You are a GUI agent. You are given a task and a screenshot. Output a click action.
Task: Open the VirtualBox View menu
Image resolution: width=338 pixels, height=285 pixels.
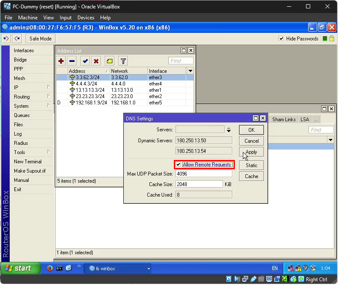(48, 18)
